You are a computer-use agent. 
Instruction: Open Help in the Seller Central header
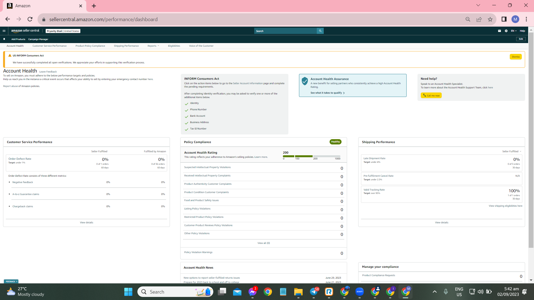(x=522, y=31)
